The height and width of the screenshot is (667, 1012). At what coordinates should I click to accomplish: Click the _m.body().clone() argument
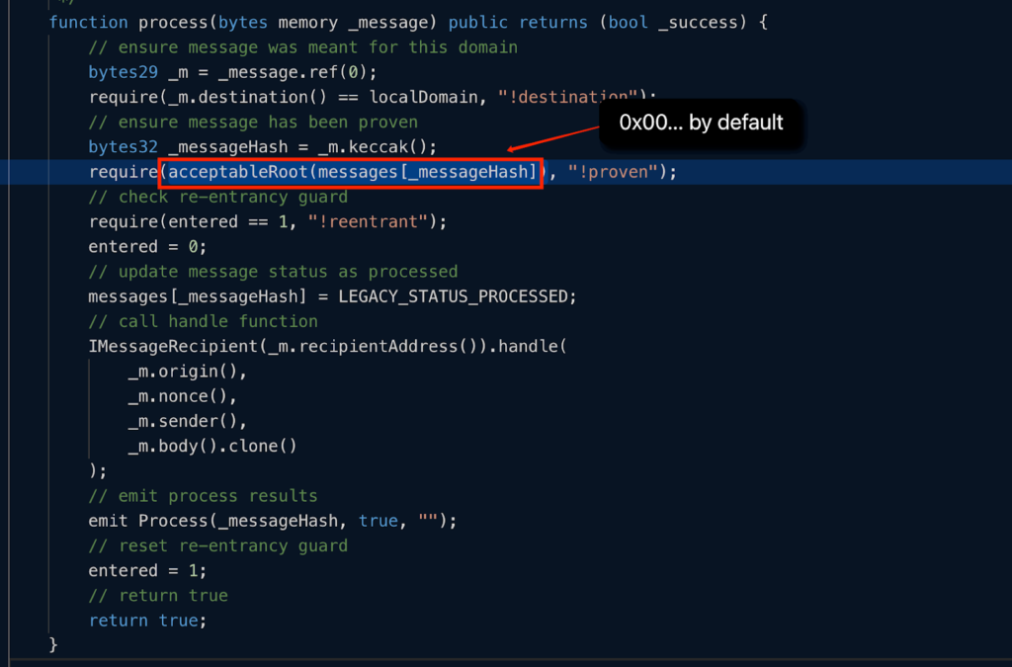211,446
